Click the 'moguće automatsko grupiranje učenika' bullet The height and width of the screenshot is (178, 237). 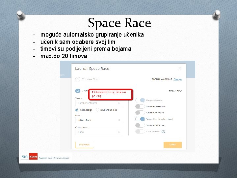tap(92, 35)
